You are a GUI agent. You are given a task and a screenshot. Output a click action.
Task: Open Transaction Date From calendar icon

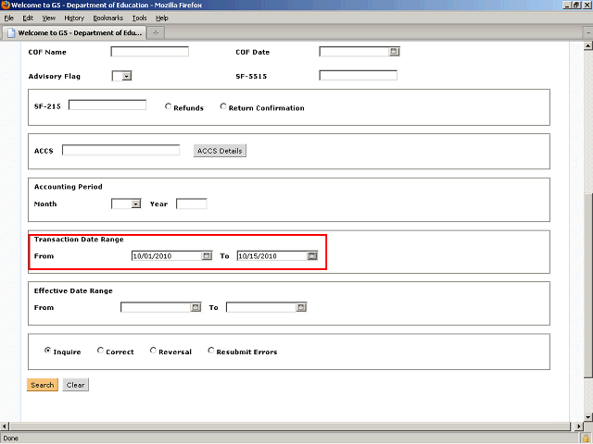[x=207, y=256]
